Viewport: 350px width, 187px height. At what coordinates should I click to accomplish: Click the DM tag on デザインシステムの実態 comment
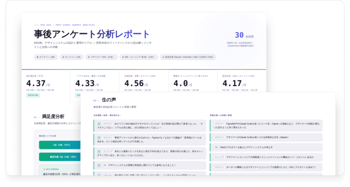click(105, 166)
